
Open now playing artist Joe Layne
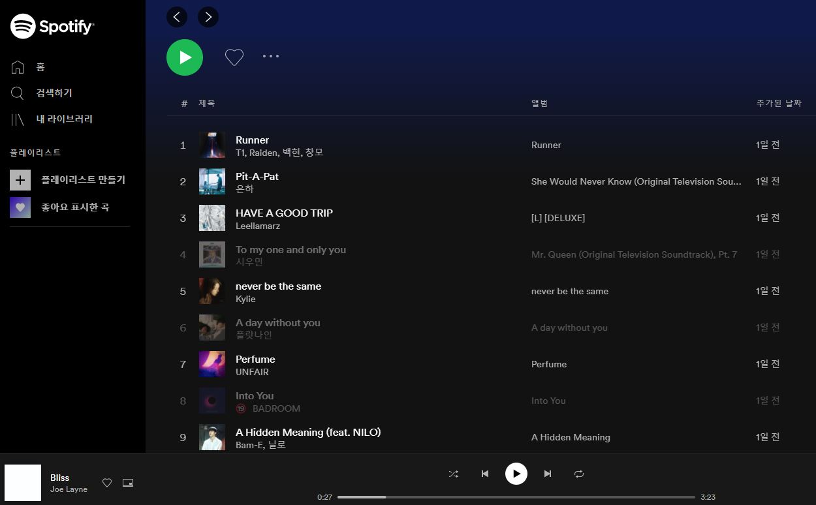click(69, 489)
